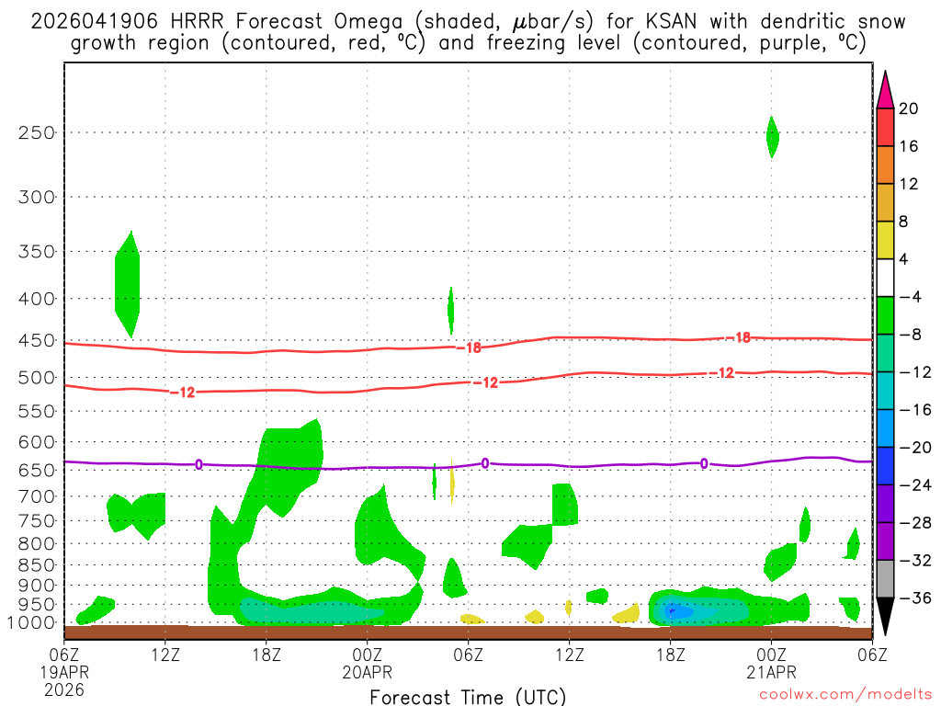Screen dimensions: 941x706
Task: Click the pink arrow atop the colorbar
Action: click(885, 91)
